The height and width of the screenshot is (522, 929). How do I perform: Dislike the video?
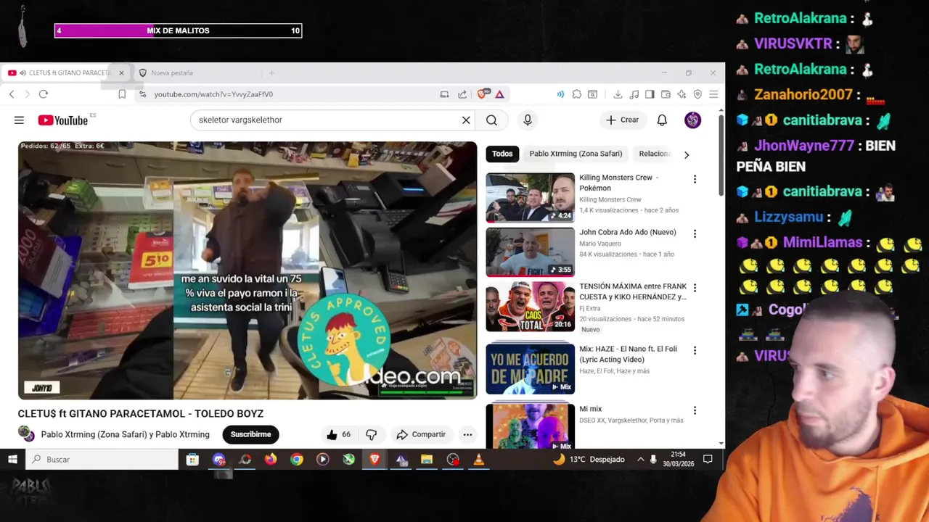pos(371,434)
